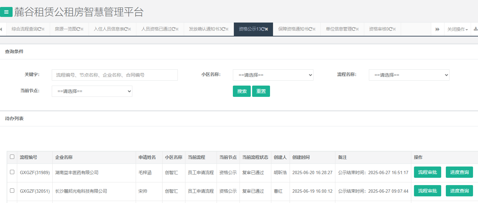Expand the 流程名称 select box

[x=409, y=75]
